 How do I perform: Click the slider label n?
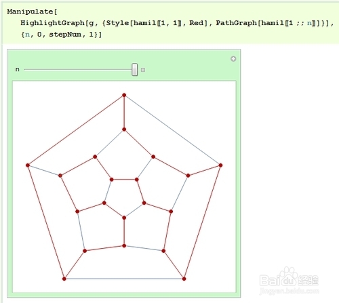click(x=18, y=70)
